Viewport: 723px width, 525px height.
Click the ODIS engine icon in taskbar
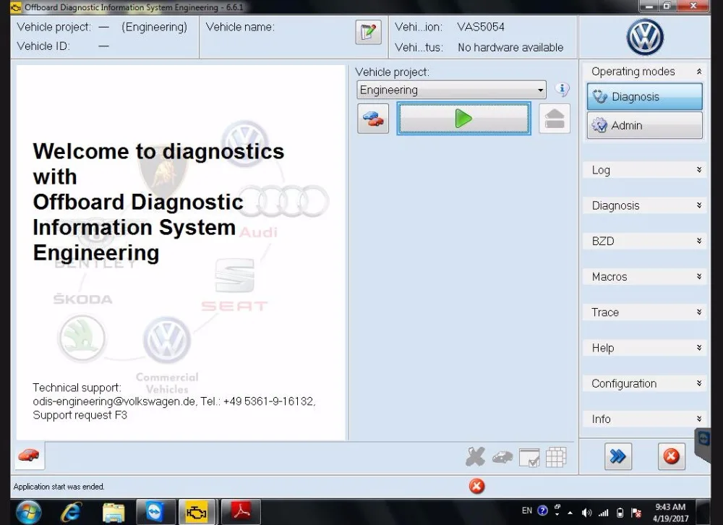[197, 512]
